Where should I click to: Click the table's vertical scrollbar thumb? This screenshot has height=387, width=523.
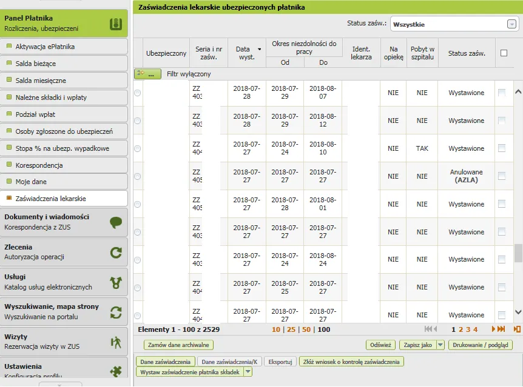coord(518,253)
